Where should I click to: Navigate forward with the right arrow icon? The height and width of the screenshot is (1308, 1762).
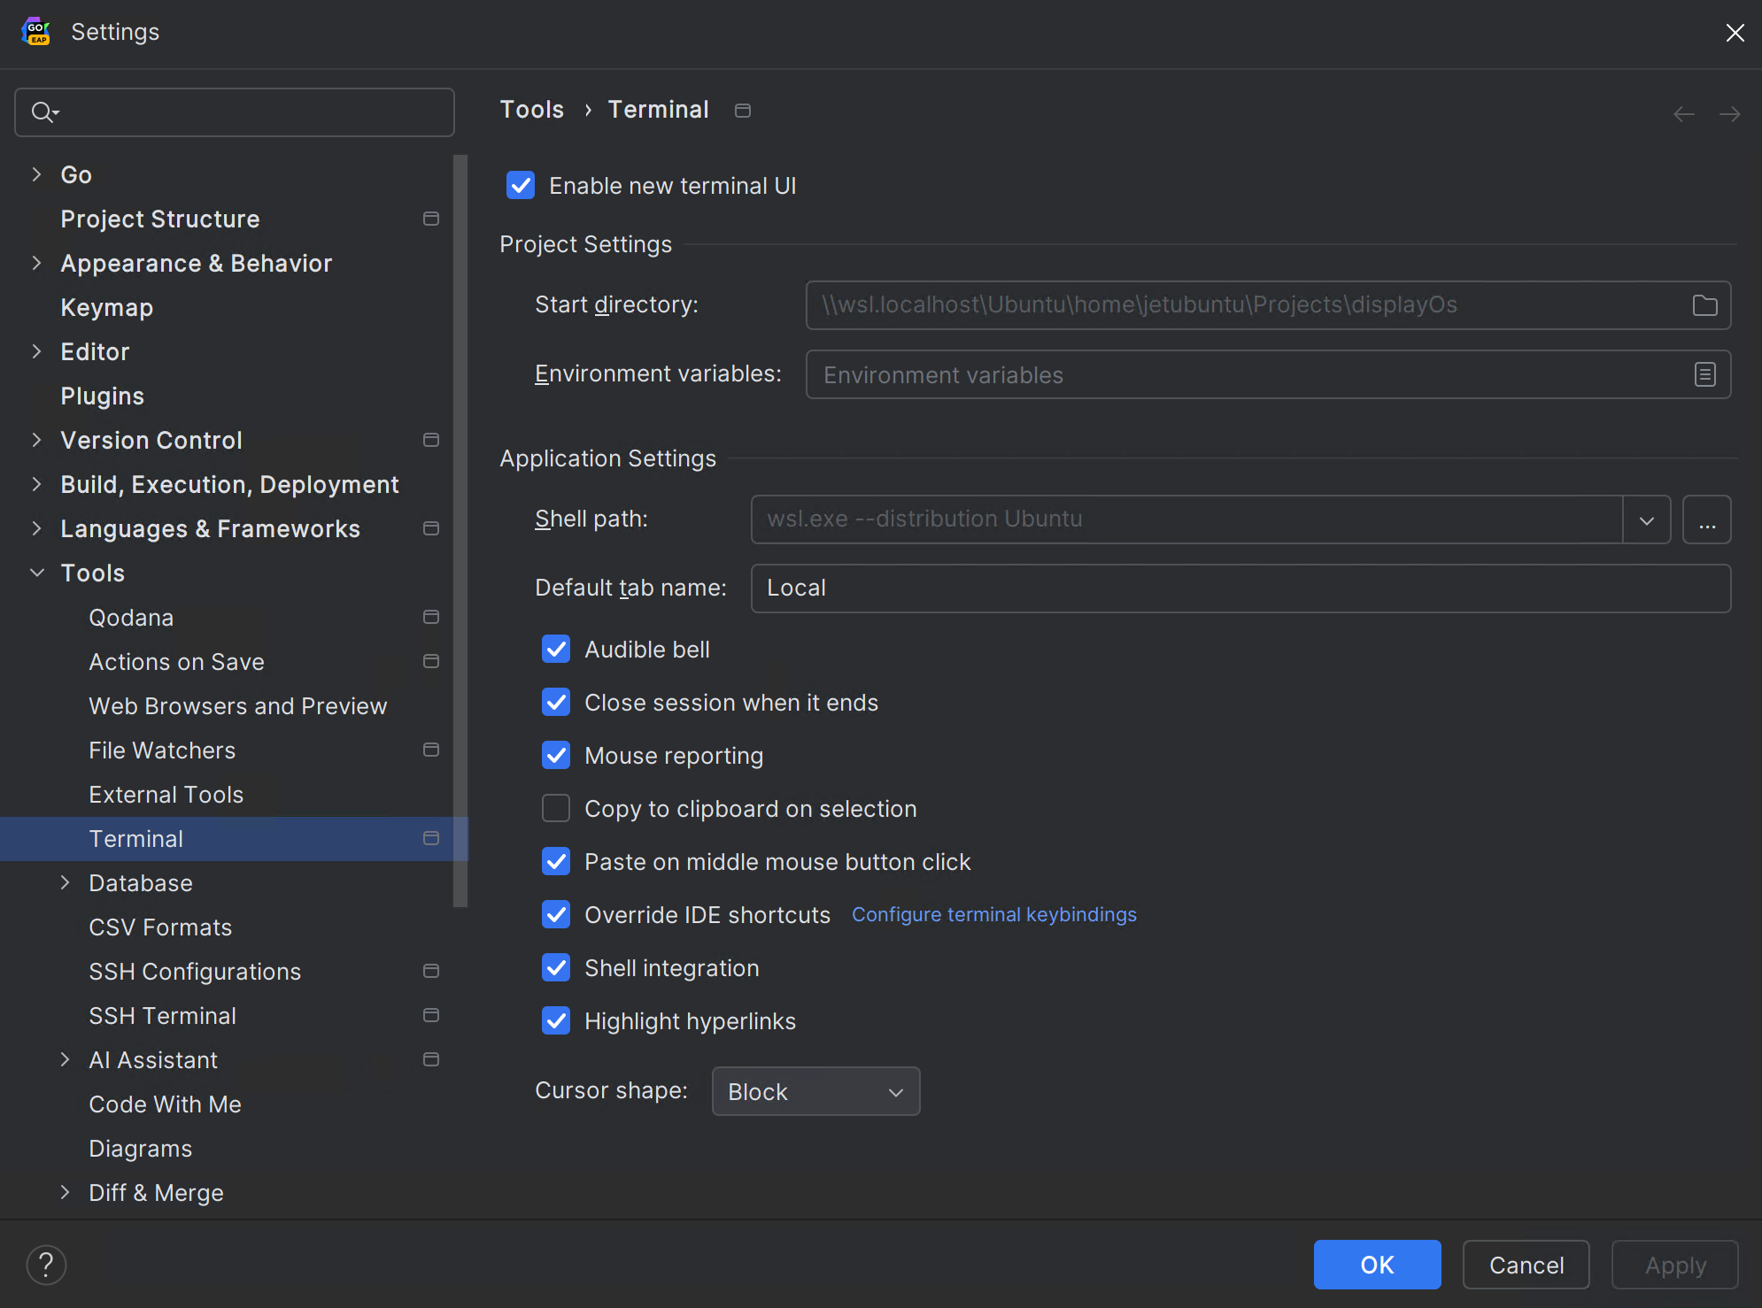1731,113
